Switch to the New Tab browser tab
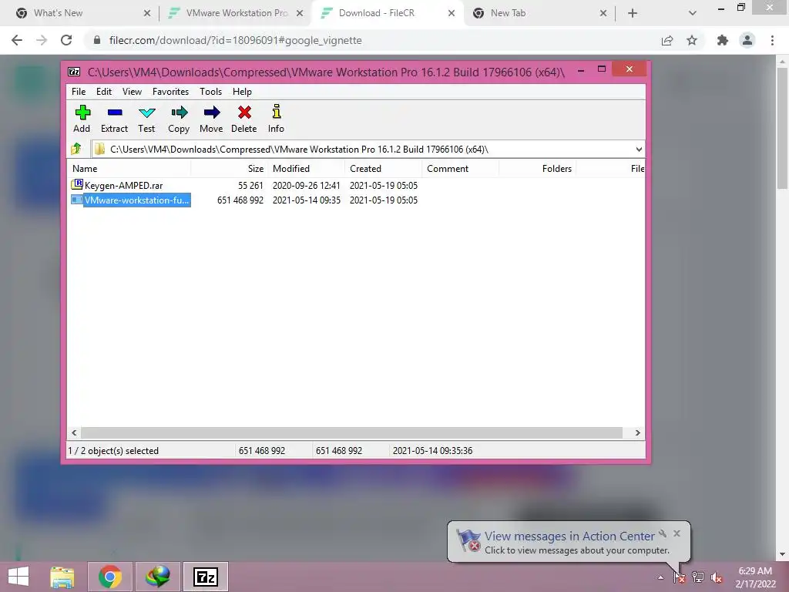This screenshot has width=789, height=592. [539, 13]
